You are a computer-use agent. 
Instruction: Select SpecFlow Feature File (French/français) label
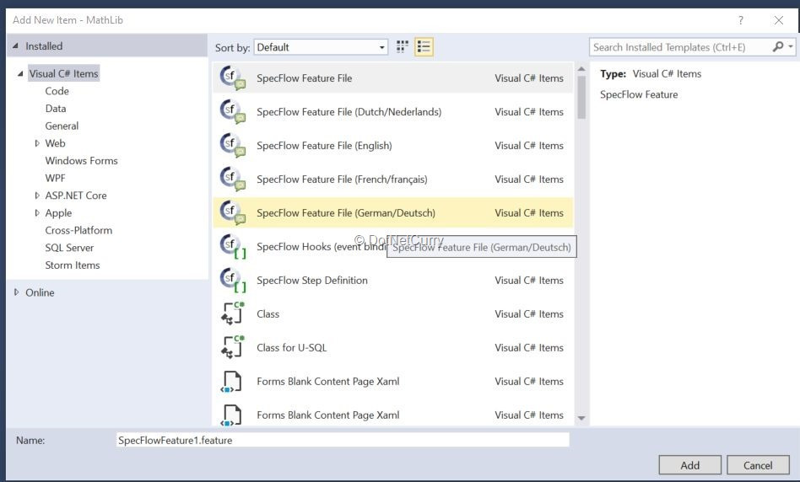[x=342, y=179]
